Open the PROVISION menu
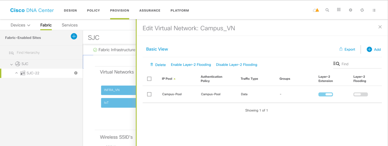The width and height of the screenshot is (388, 146). pos(120,10)
